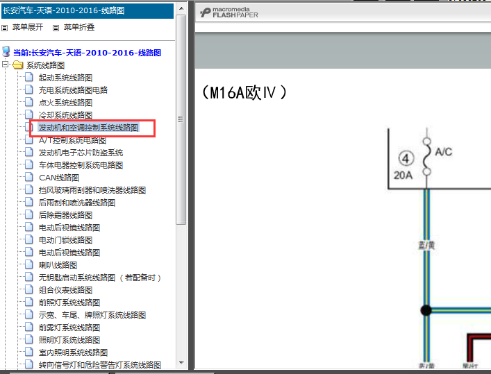
Task: Click the page icon beside 照明灯系统线路图
Action: [x=28, y=339]
